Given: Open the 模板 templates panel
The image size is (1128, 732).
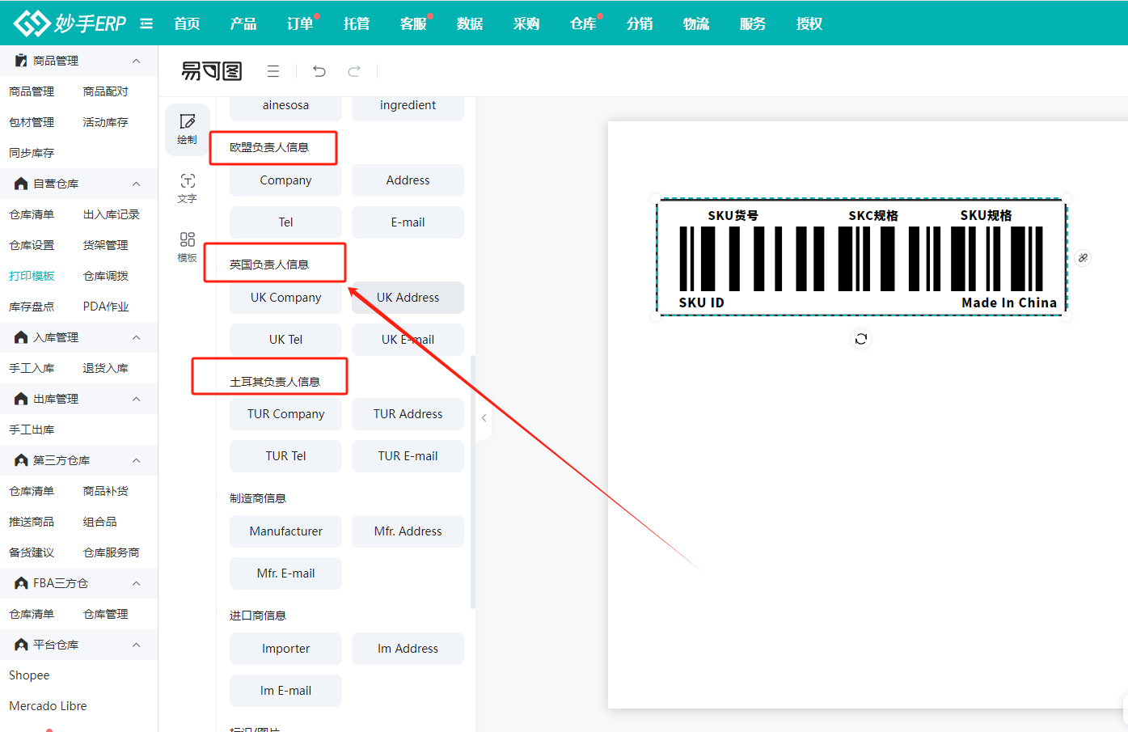Looking at the screenshot, I should pos(187,246).
